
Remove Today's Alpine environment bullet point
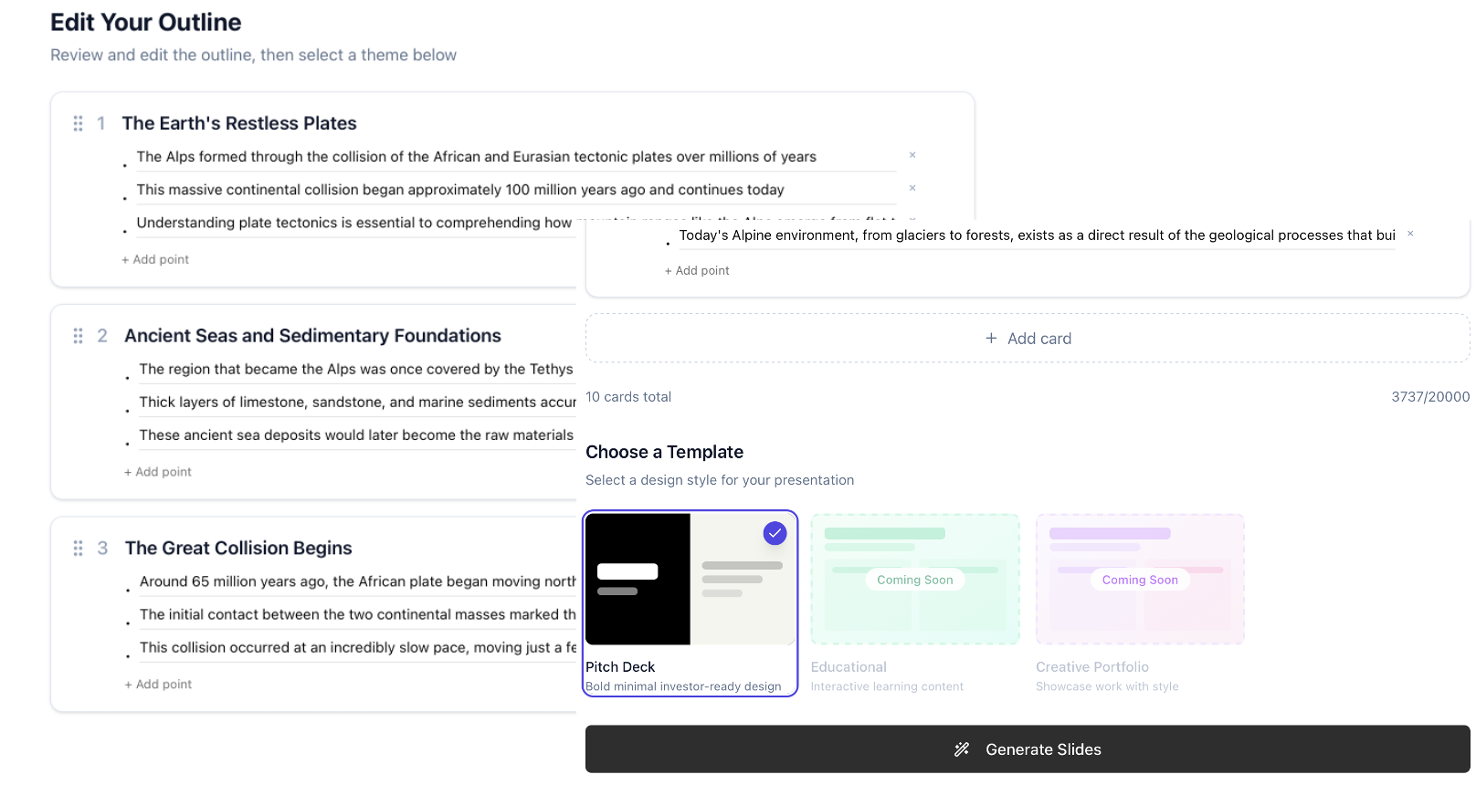(x=1409, y=234)
